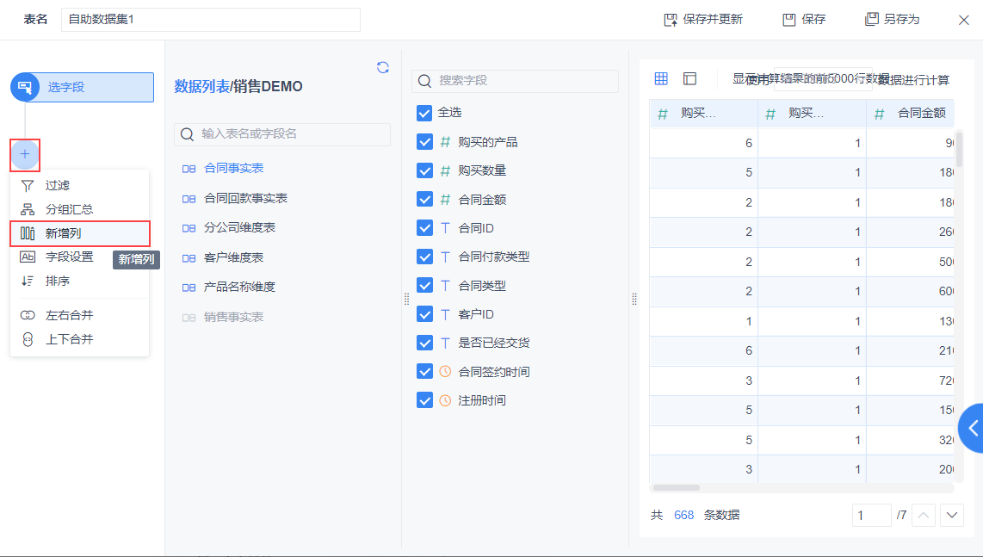
Task: Click the vertical scrollbar of preview table
Action: 959,149
